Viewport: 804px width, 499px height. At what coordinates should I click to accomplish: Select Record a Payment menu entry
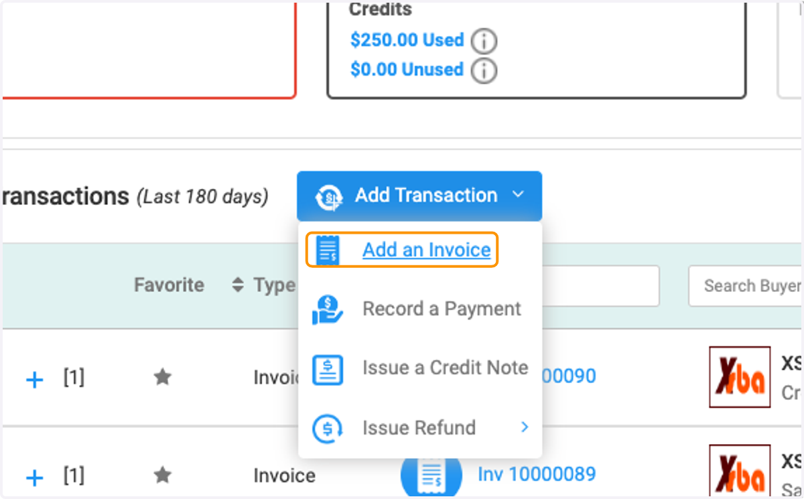click(x=442, y=309)
